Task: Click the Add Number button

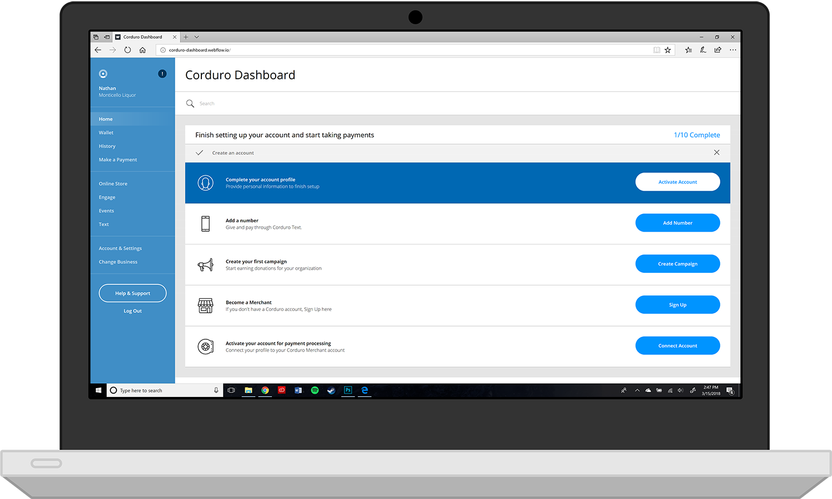Action: pyautogui.click(x=677, y=223)
